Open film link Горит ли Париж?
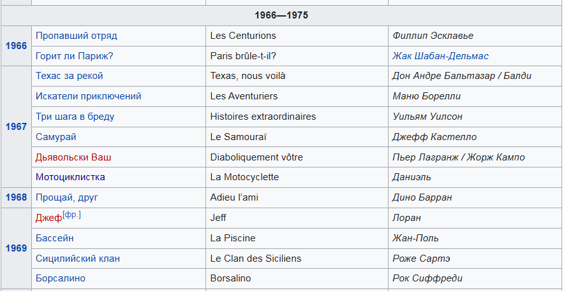This screenshot has height=291, width=573. [x=74, y=56]
